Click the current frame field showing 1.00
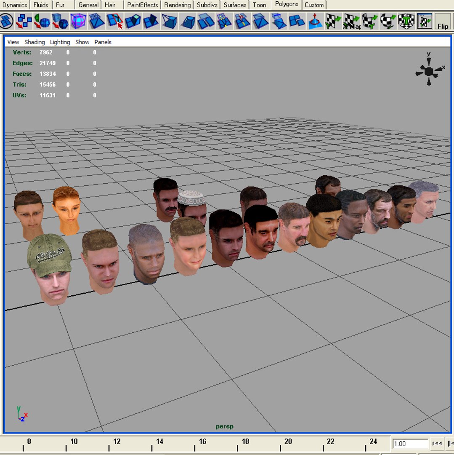 point(410,444)
